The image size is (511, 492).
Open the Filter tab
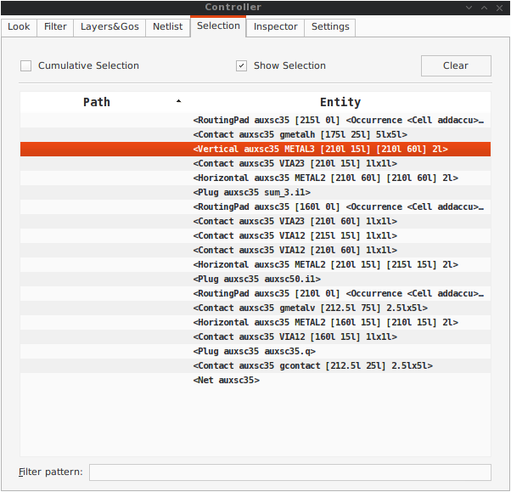[55, 26]
